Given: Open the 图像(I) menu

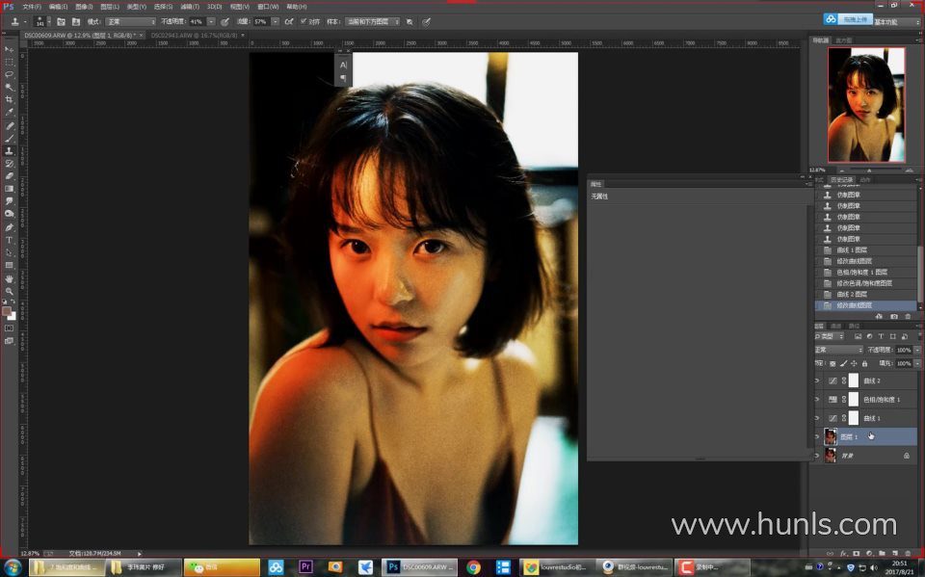Looking at the screenshot, I should [x=84, y=7].
